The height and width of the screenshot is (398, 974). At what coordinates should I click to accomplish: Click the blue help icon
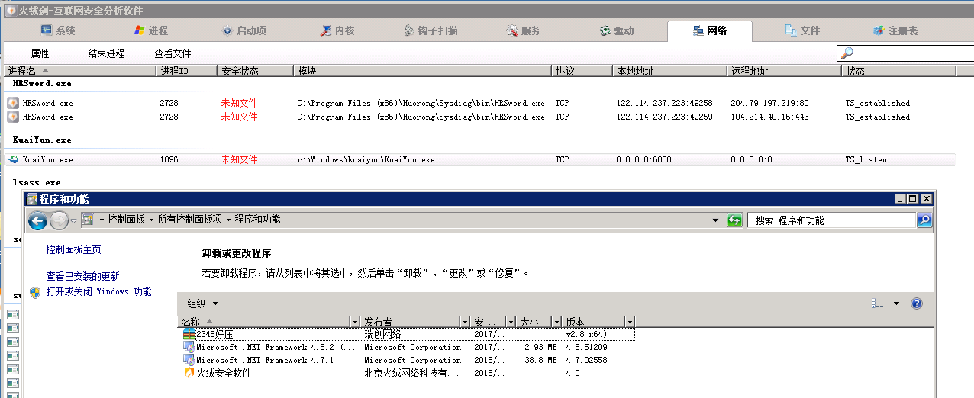917,303
